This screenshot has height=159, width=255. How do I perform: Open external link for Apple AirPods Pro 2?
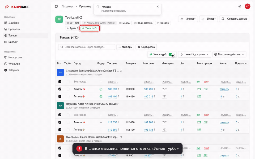pyautogui.click(x=117, y=104)
